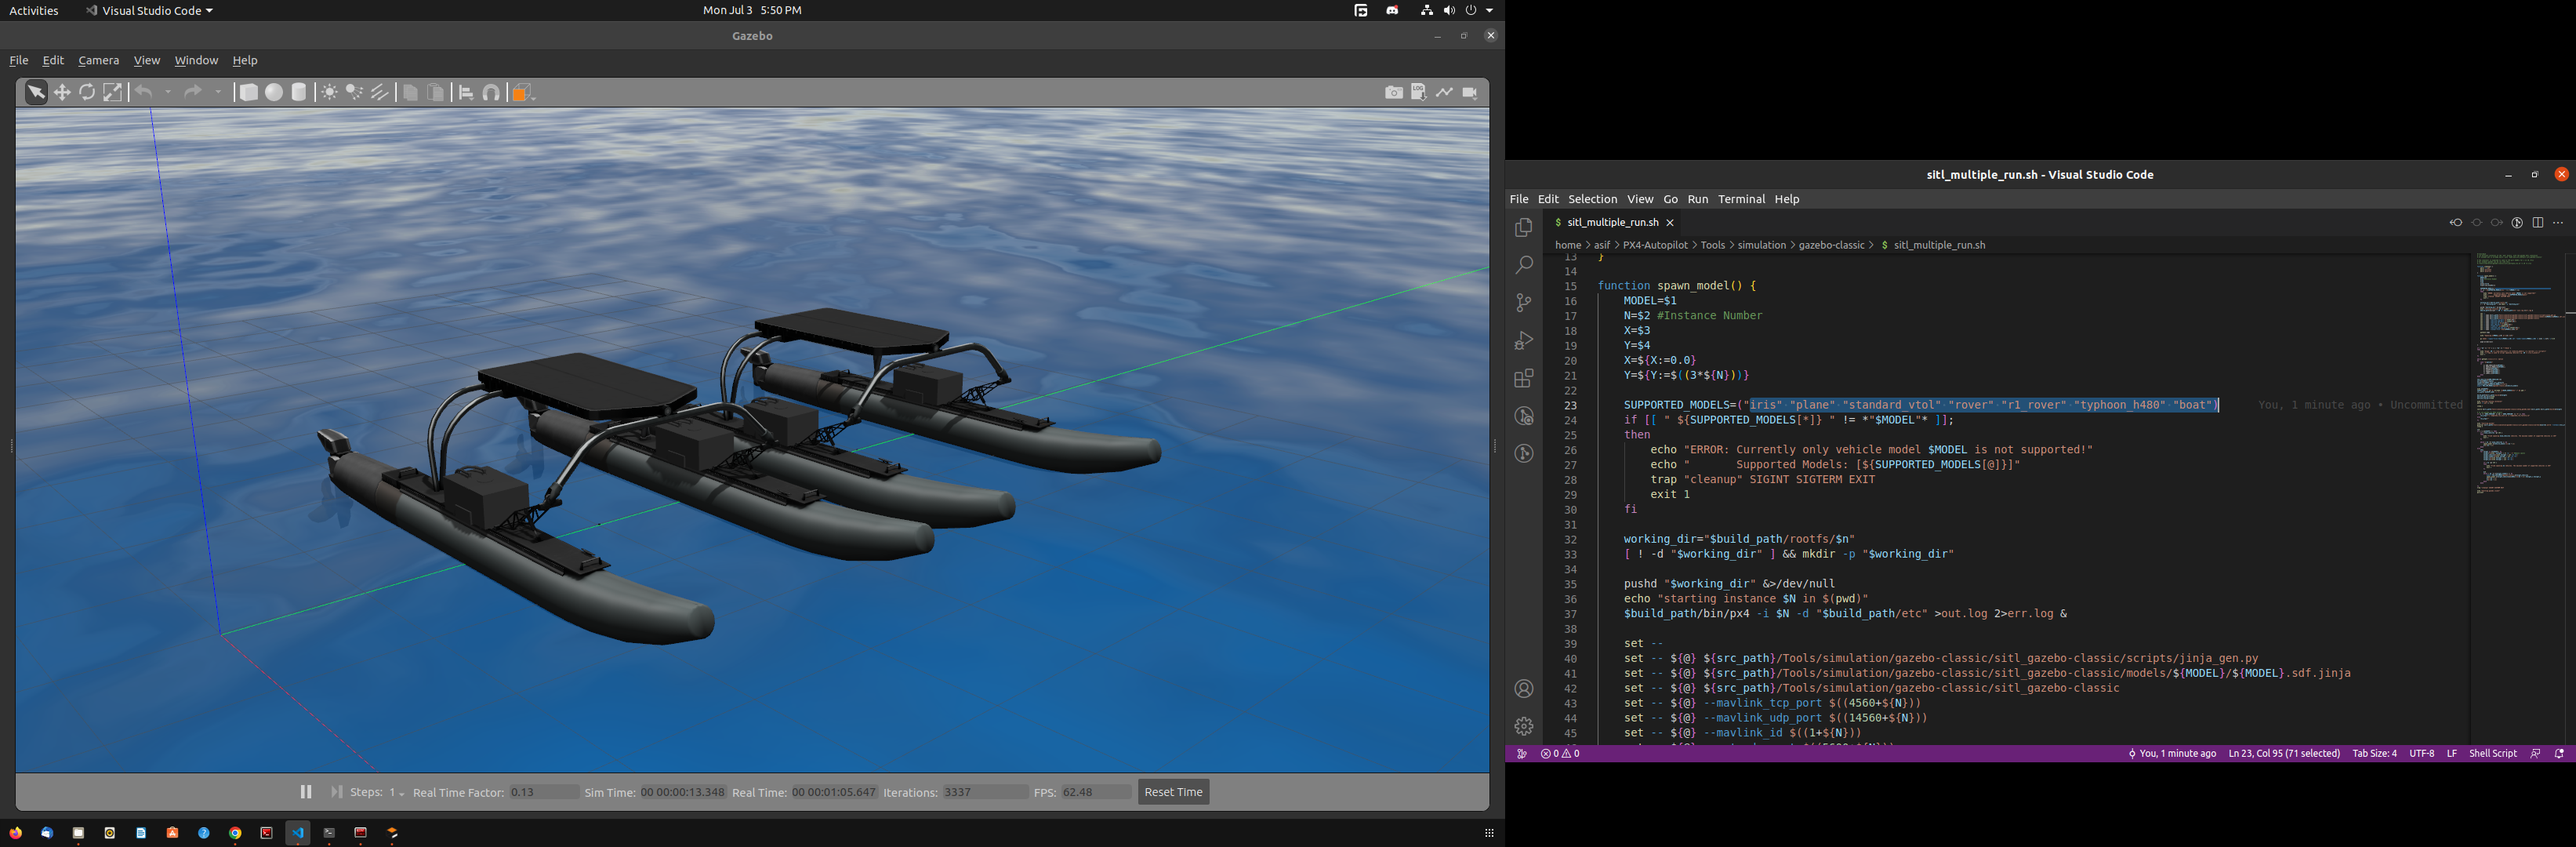This screenshot has height=847, width=2576.
Task: Open the Extensions view in VS Code
Action: tap(1523, 379)
